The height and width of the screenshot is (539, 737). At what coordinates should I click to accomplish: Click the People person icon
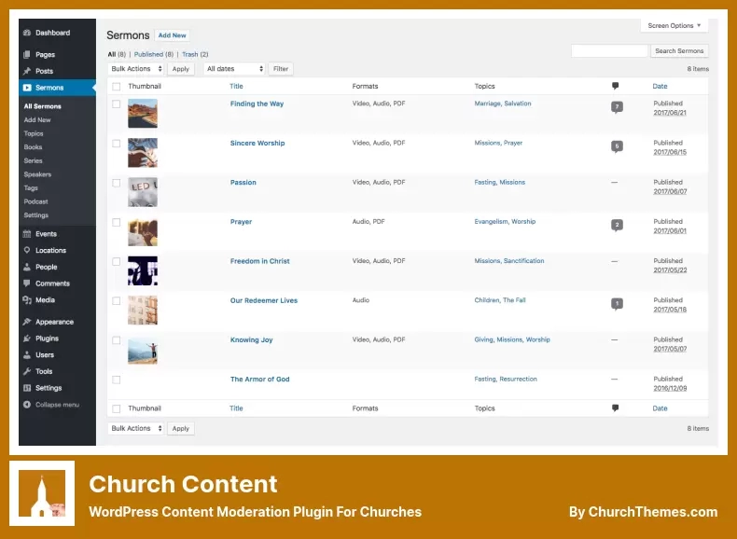[x=27, y=267]
